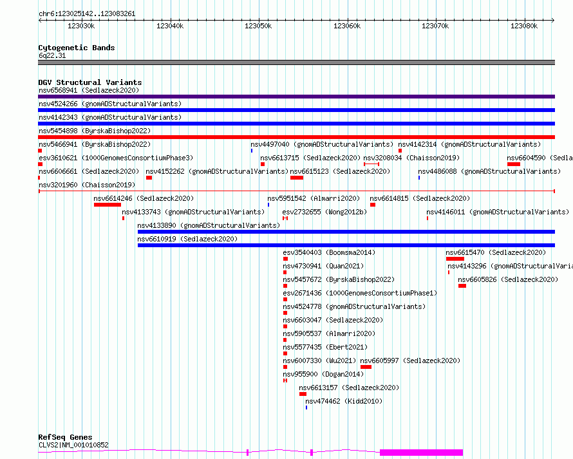This screenshot has height=459, width=573.
Task: Select the nsv3208034 Chaisson2019 bracket feature
Action: click(x=371, y=164)
